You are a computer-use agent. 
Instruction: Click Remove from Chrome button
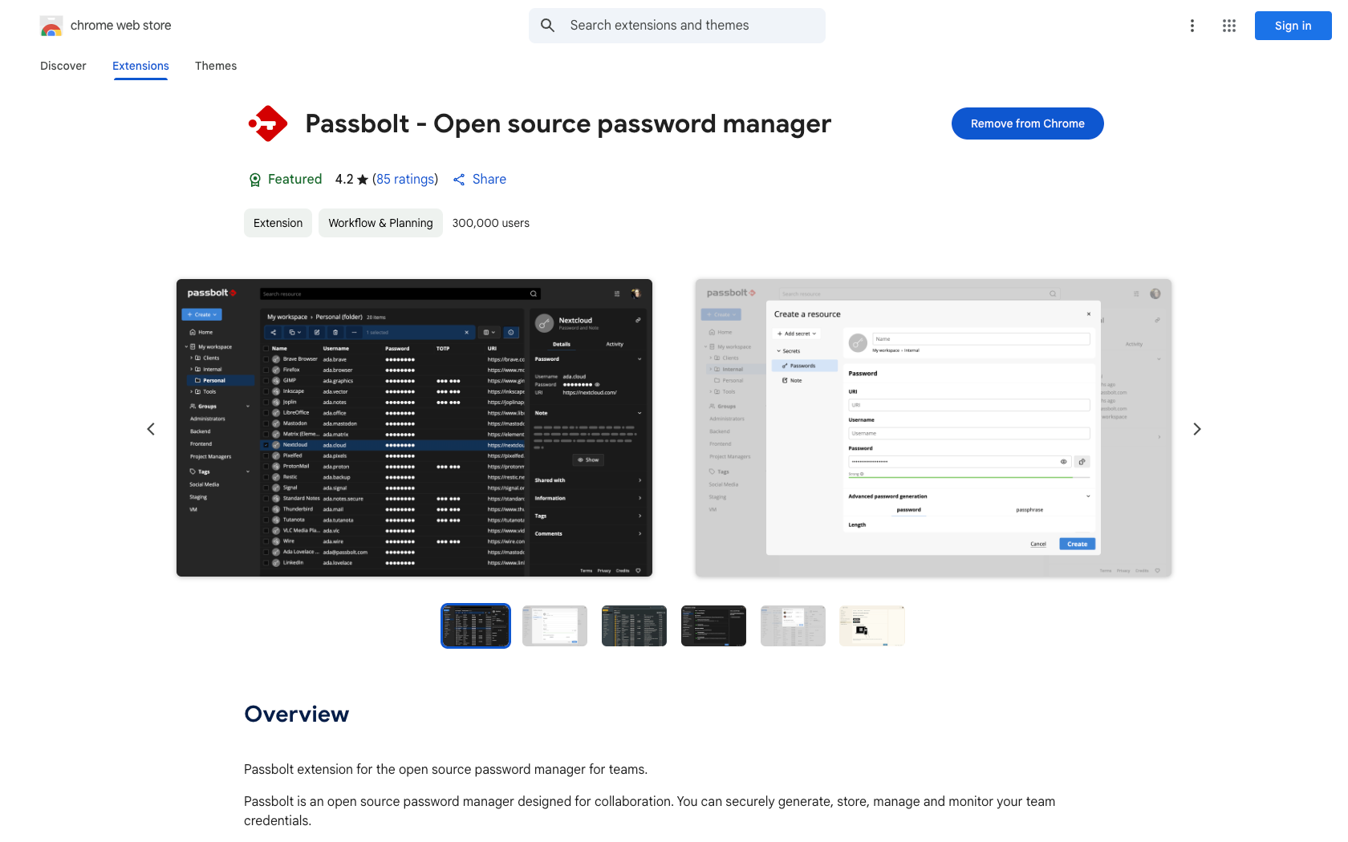click(x=1027, y=123)
